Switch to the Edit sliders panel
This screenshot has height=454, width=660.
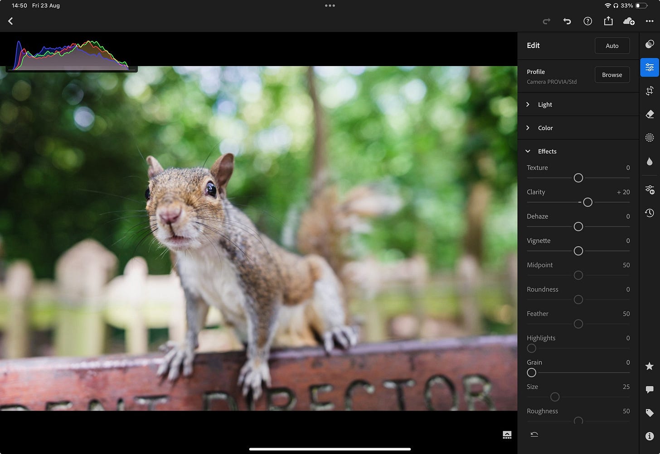(649, 67)
